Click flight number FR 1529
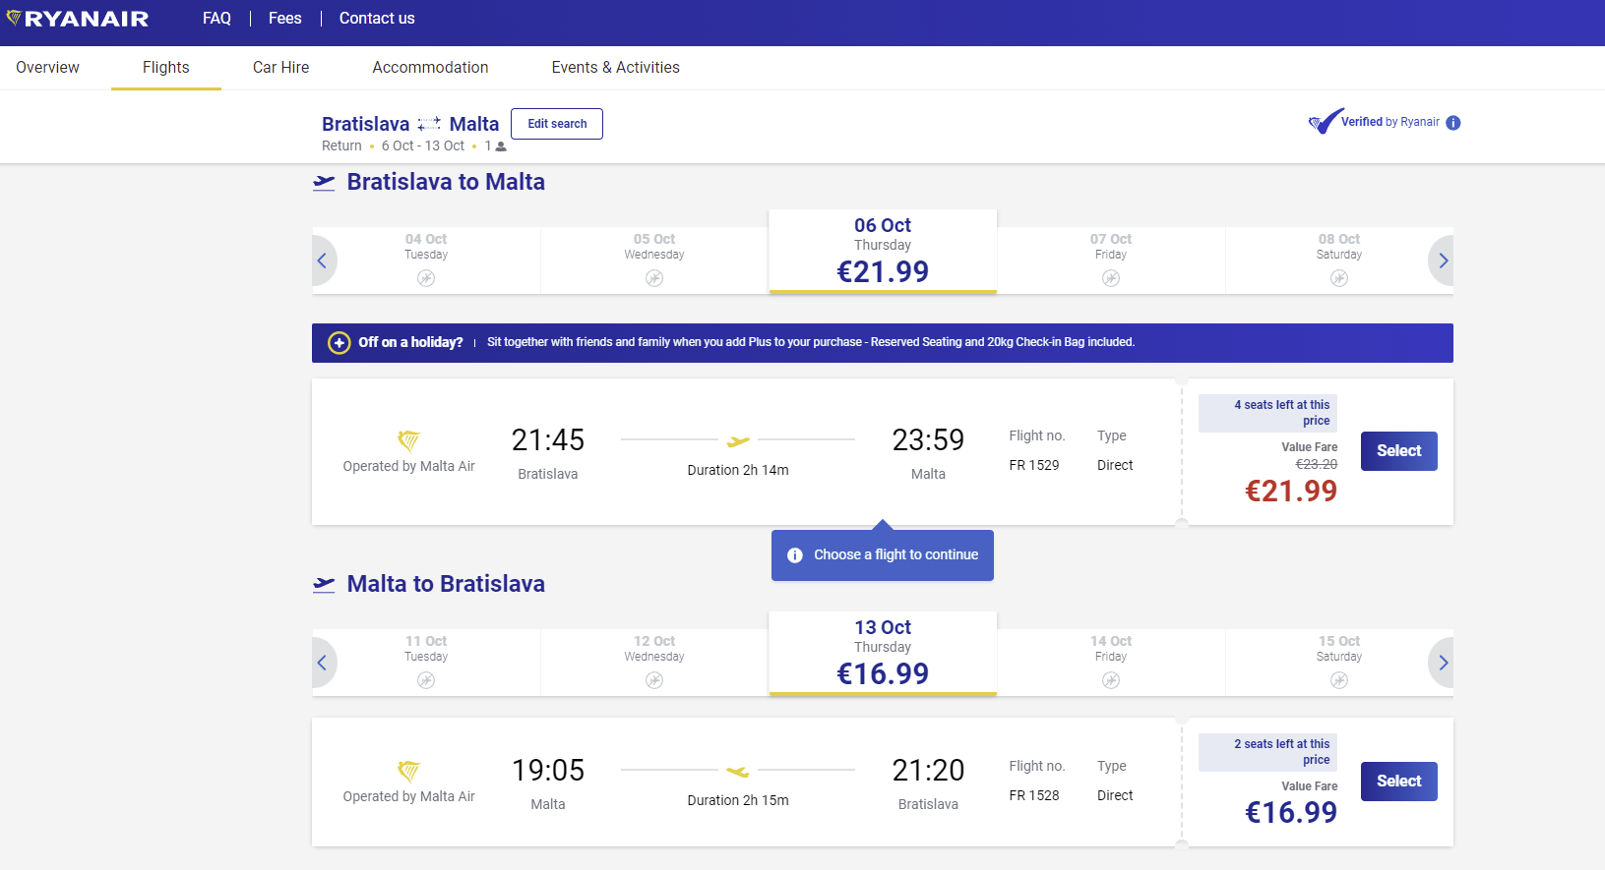 pos(1034,465)
